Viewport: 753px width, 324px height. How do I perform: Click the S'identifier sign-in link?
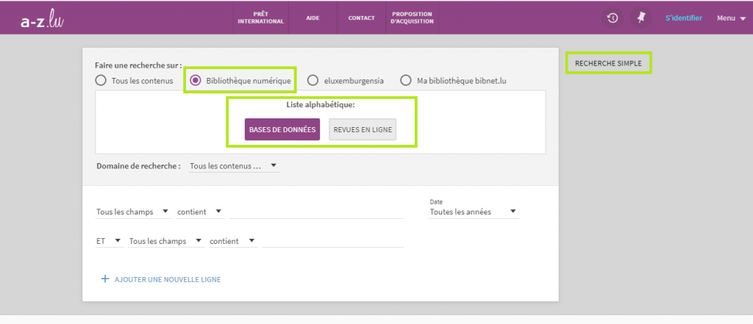coord(684,18)
